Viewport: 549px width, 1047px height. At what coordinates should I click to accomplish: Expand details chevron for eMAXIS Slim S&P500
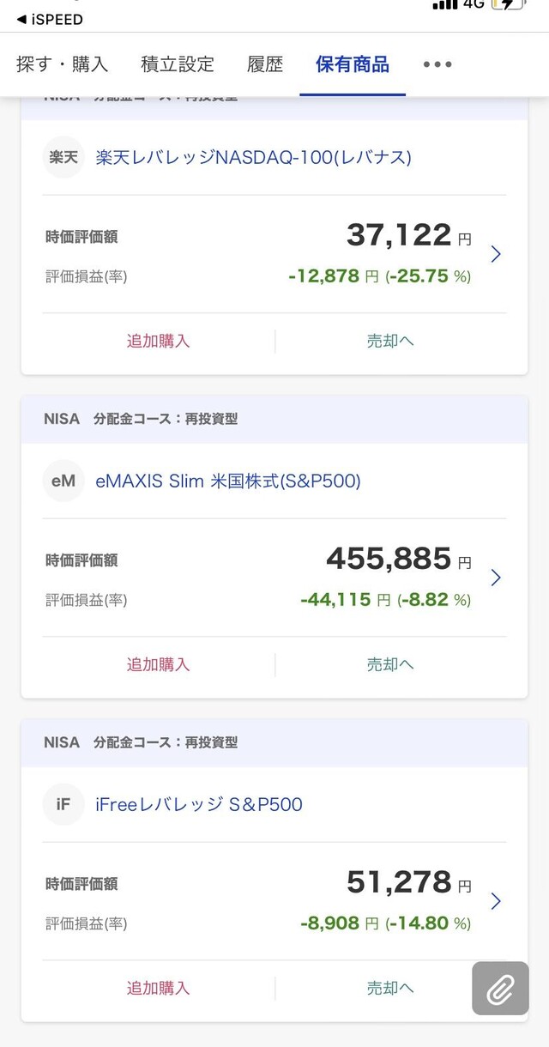coord(496,578)
